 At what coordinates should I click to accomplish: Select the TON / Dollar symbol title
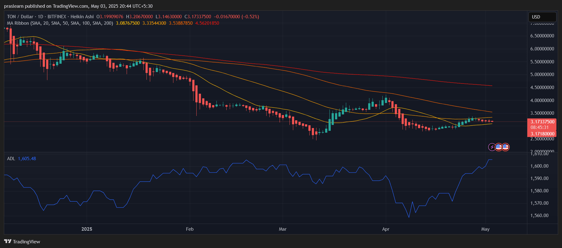pos(20,17)
